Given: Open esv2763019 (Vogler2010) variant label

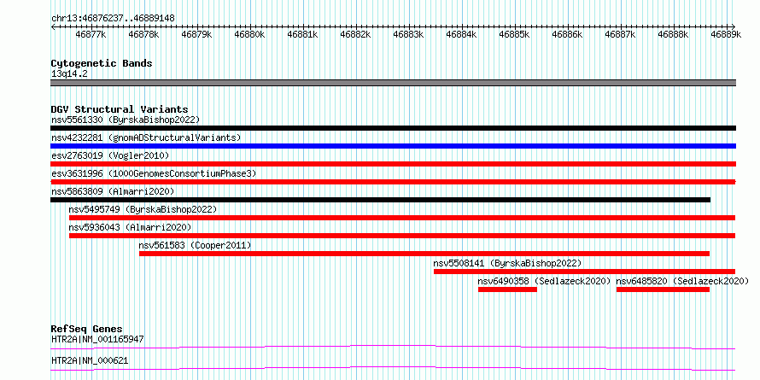Looking at the screenshot, I should click(x=110, y=155).
